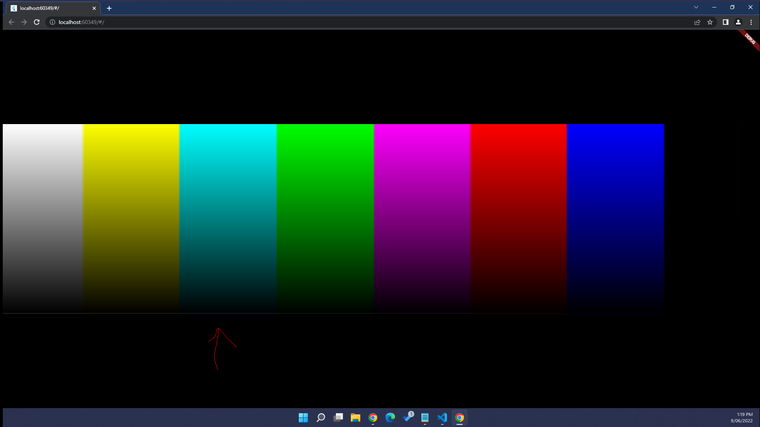760x427 pixels.
Task: Open a new browser tab
Action: 109,8
